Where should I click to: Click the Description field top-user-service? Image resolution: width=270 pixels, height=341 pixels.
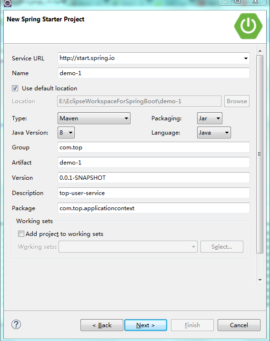click(x=154, y=193)
